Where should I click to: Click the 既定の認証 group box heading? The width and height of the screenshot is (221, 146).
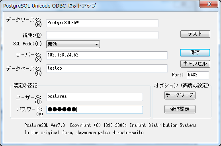[25, 86]
